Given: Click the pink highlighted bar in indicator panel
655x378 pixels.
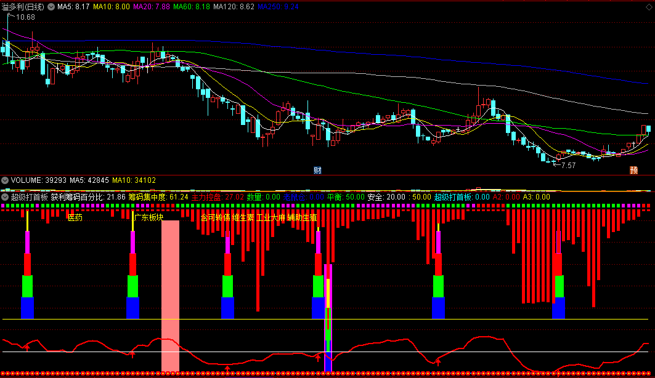Looking at the screenshot, I should click(171, 296).
